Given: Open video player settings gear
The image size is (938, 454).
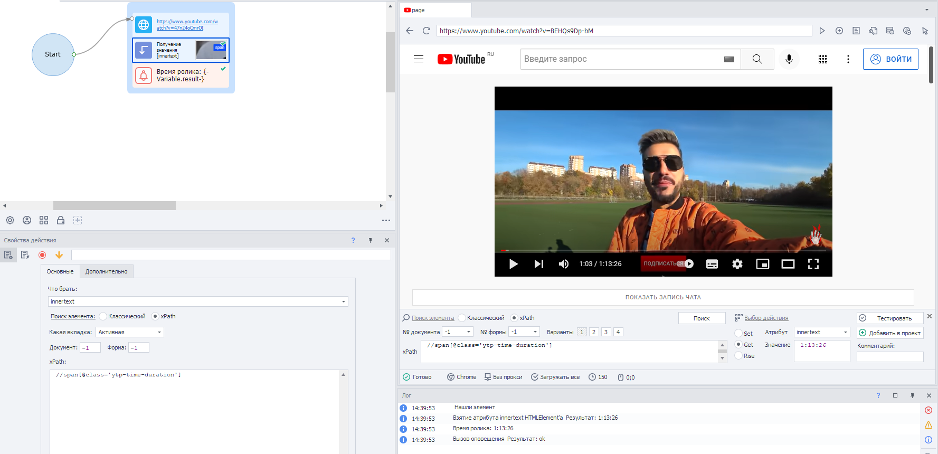Looking at the screenshot, I should coord(737,264).
